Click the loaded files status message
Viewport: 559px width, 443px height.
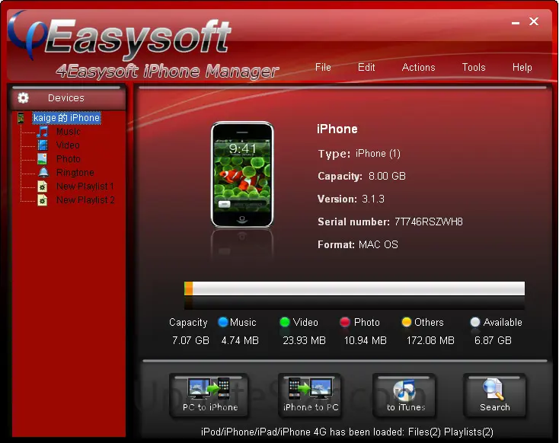(x=347, y=432)
